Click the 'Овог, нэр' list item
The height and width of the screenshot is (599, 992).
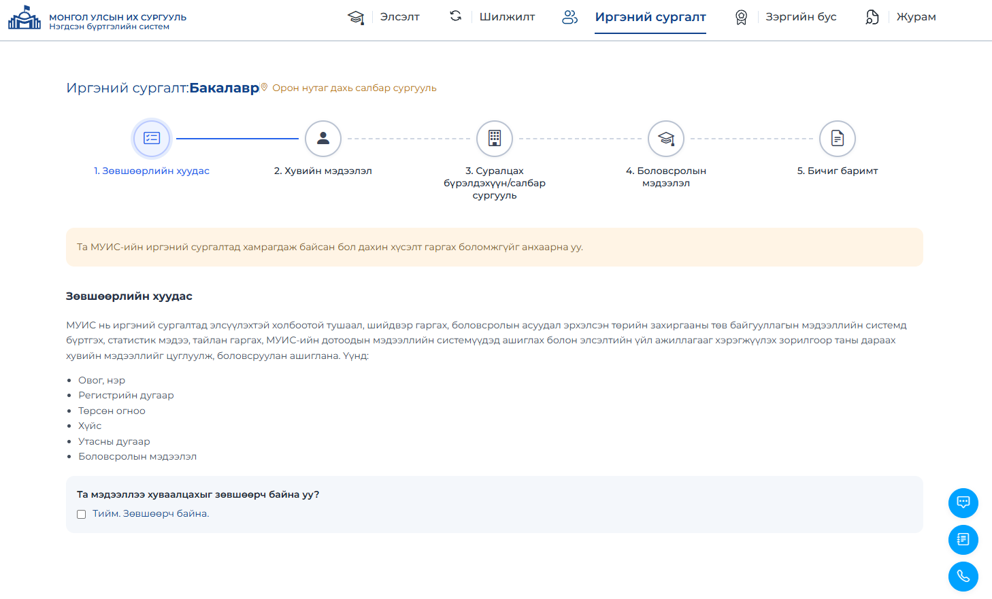[101, 380]
